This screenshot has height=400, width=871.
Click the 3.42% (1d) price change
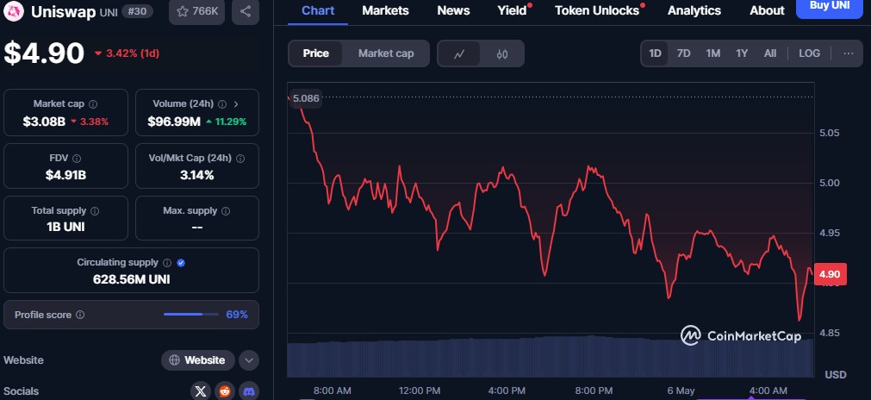[128, 53]
